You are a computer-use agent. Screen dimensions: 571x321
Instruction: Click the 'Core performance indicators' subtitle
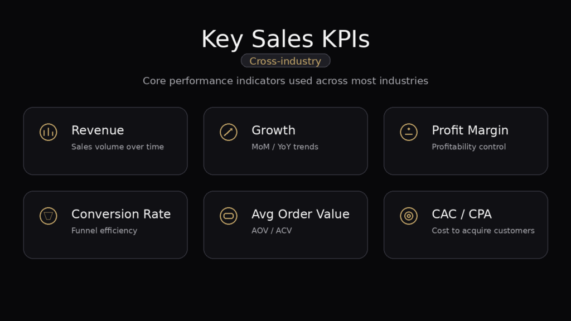(285, 81)
